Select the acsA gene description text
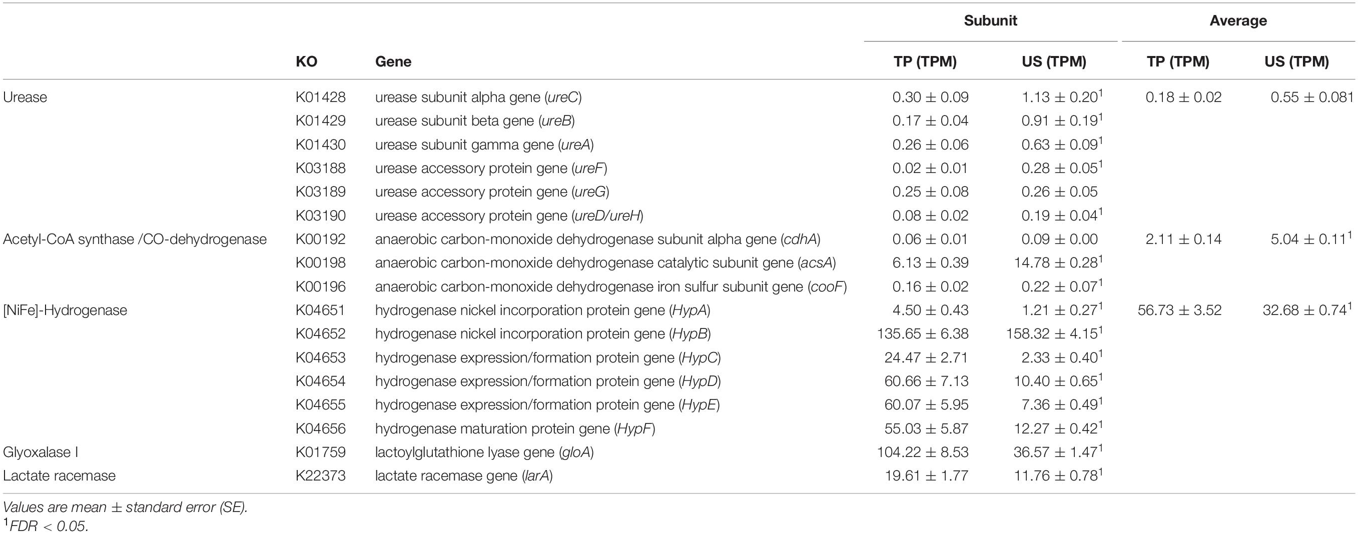The height and width of the screenshot is (534, 1358). point(605,263)
